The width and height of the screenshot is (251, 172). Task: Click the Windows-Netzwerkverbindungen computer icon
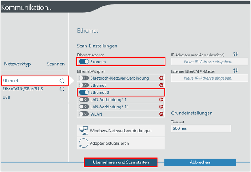pos(83,130)
